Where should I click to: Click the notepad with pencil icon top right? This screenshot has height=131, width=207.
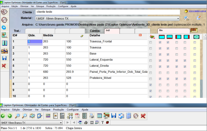tap(199, 18)
